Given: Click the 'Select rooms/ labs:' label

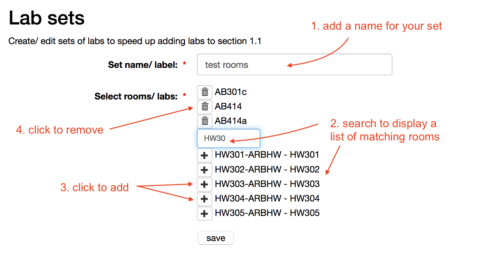Looking at the screenshot, I should click(x=136, y=96).
